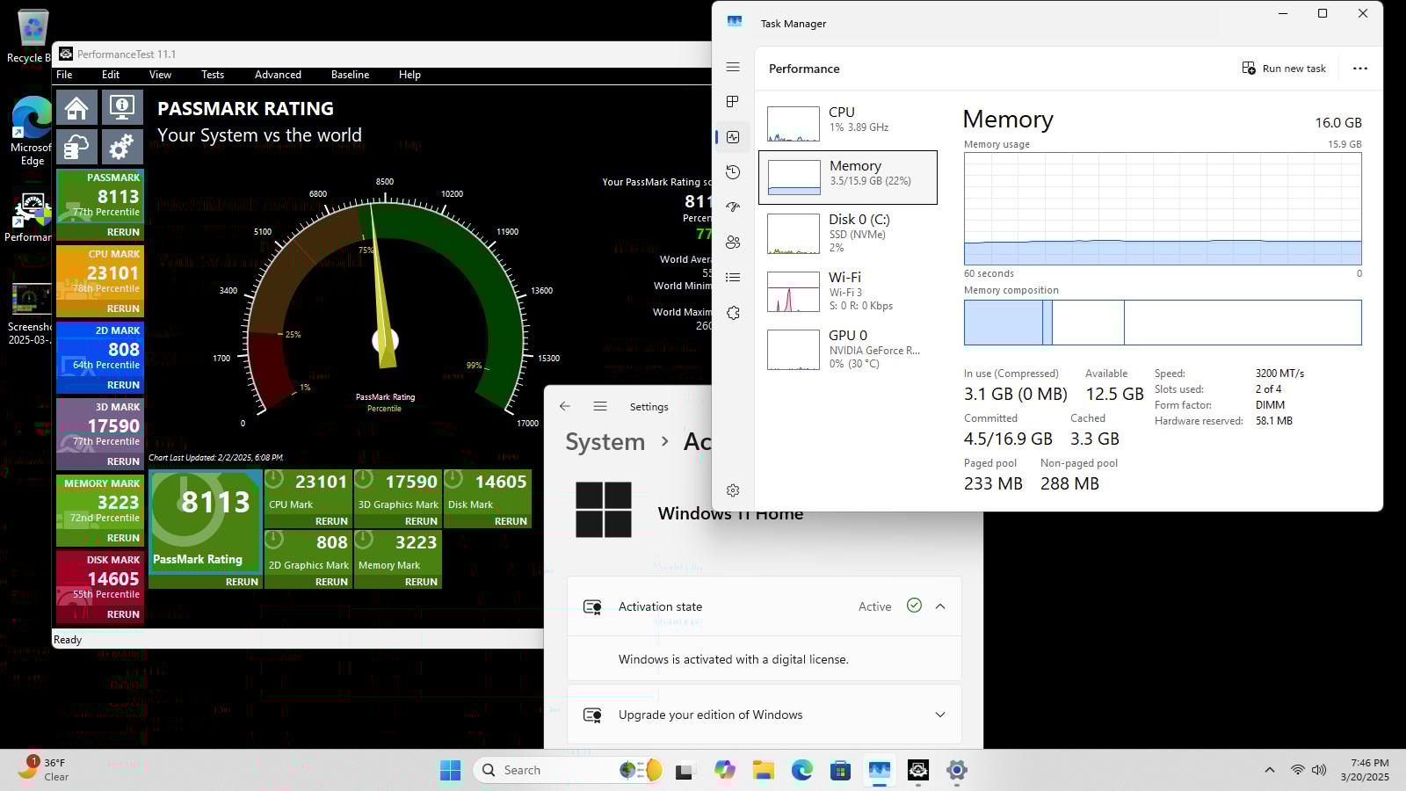The width and height of the screenshot is (1406, 791).
Task: Rerun the CPU Mark test in sidebar
Action: [x=123, y=308]
